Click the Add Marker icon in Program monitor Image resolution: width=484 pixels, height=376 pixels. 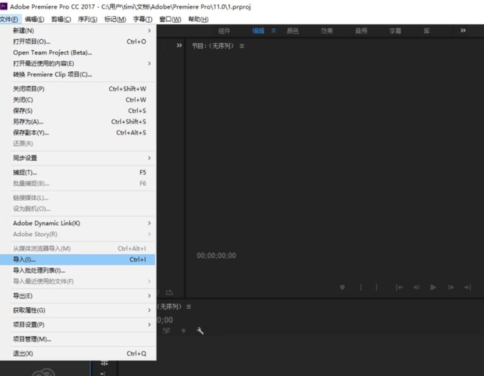(342, 287)
